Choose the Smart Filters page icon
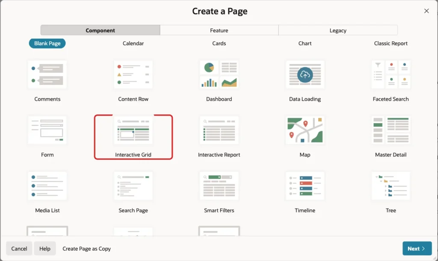The width and height of the screenshot is (438, 261). click(x=219, y=186)
